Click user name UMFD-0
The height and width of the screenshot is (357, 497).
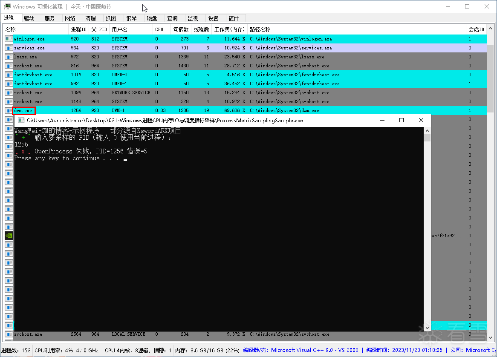119,75
